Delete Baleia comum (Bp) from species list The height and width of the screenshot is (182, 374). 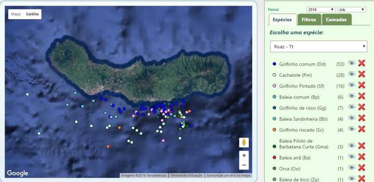(x=361, y=96)
